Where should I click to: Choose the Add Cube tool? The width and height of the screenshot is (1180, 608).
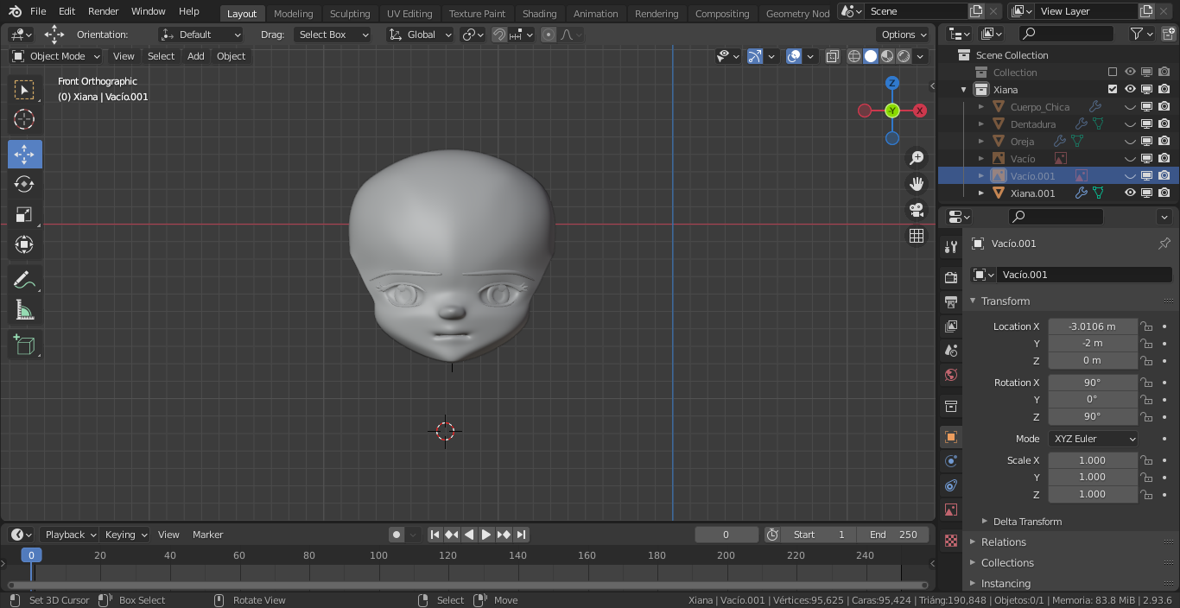tap(24, 345)
